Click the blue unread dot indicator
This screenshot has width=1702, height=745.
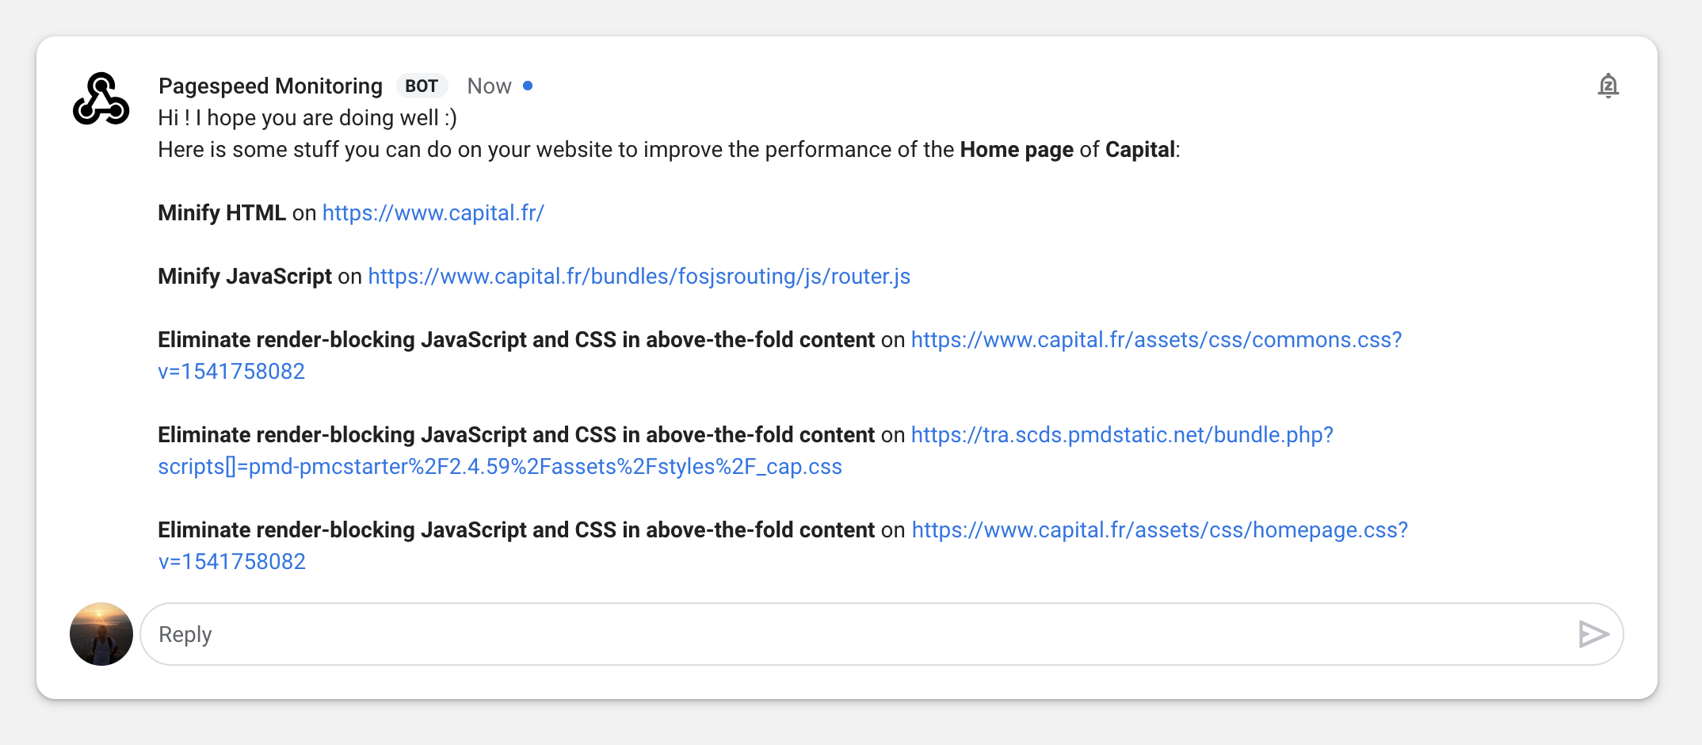point(528,86)
